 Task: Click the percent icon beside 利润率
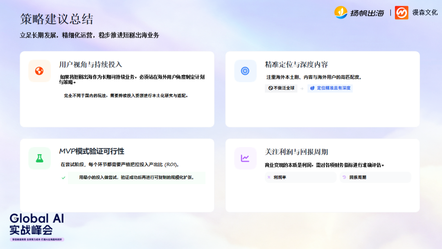(269, 177)
